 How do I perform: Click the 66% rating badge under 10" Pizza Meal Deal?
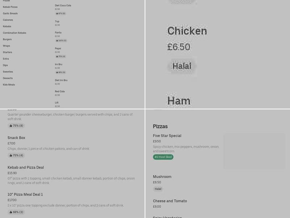[x=16, y=211]
